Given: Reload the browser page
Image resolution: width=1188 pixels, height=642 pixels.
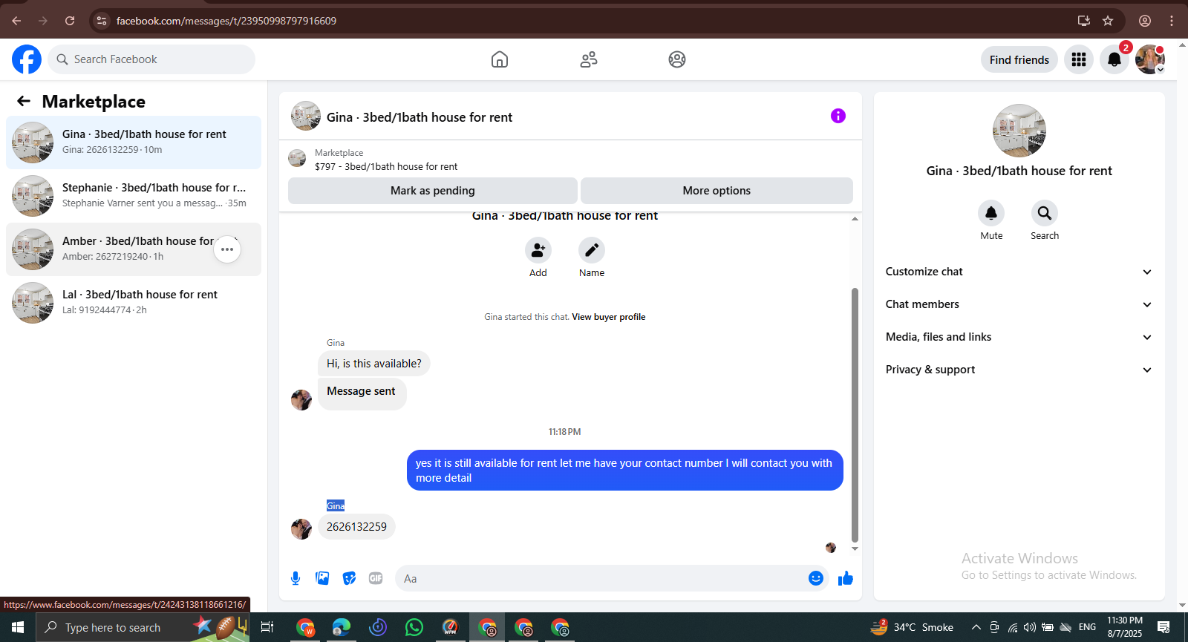Looking at the screenshot, I should (70, 21).
